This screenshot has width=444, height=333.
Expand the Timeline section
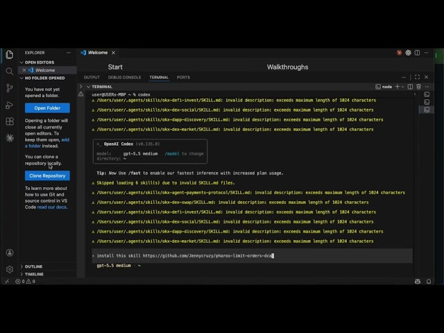22,274
